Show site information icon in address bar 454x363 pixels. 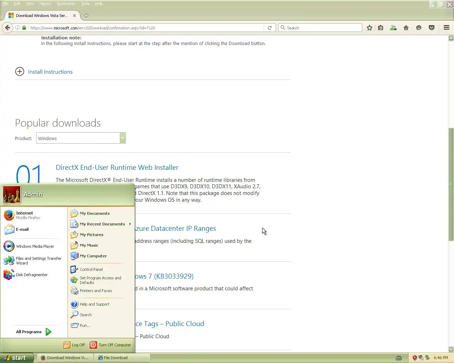point(17,28)
